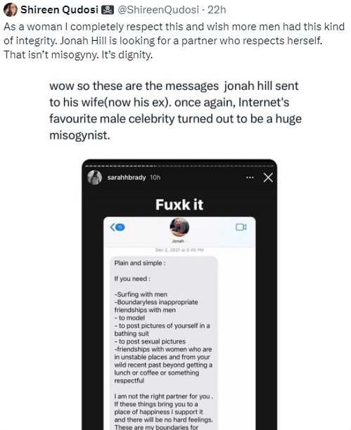Image resolution: width=351 pixels, height=430 pixels.
Task: Click the Shireen Qudosi display name
Action: coord(59,10)
